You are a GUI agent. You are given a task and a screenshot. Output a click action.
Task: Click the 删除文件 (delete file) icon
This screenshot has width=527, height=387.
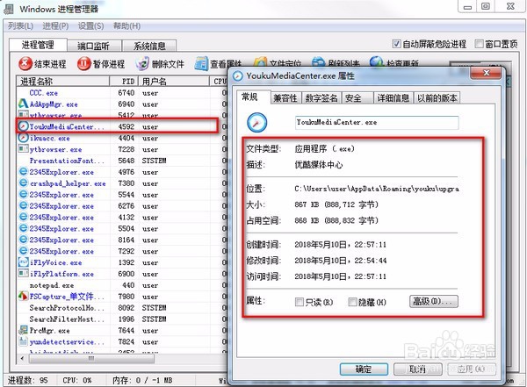pos(142,63)
